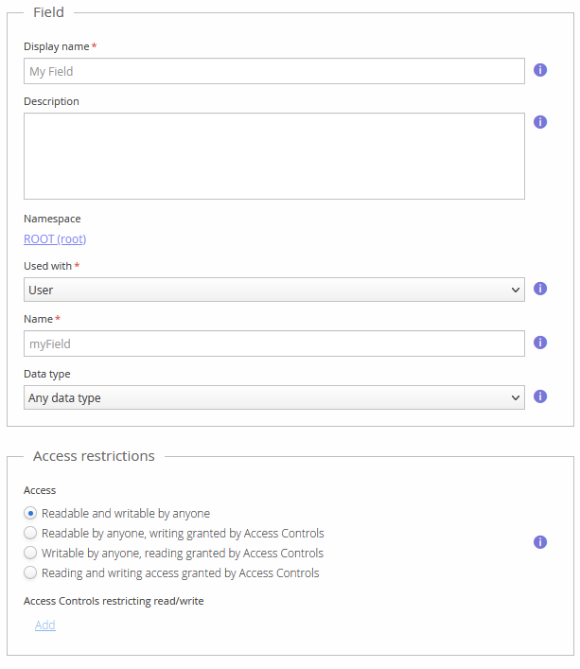Open help icon next to Used with
580x669 pixels.
click(x=540, y=289)
